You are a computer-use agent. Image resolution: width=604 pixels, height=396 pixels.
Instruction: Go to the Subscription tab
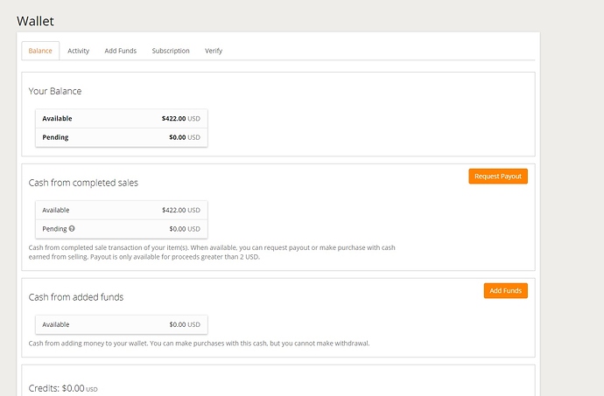pos(171,51)
